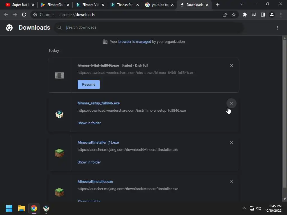The image size is (287, 215).
Task: Remove filmora_setup_full846.exe from the list
Action: 231,103
